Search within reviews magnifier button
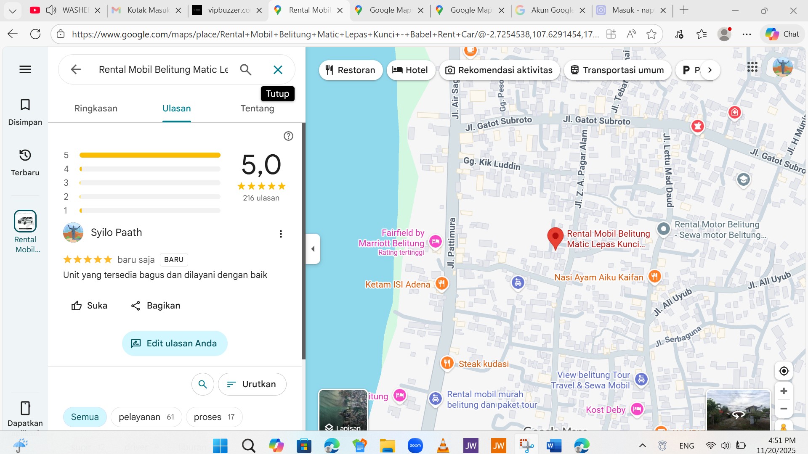Viewport: 808px width, 454px height. pyautogui.click(x=202, y=384)
